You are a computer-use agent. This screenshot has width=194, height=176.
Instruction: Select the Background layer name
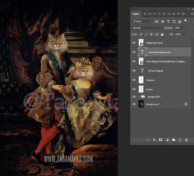[153, 104]
